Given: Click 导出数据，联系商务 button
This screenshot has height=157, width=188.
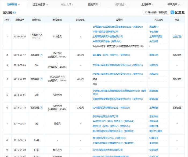Looking at the screenshot, I should 156,12.
